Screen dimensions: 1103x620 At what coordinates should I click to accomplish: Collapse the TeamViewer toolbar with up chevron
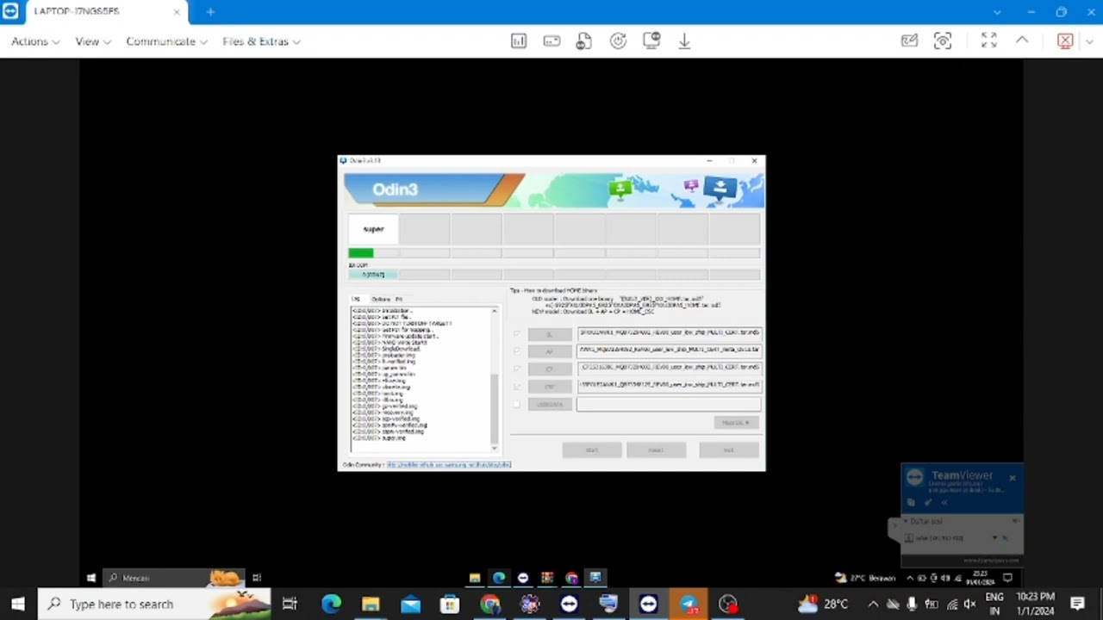1022,40
